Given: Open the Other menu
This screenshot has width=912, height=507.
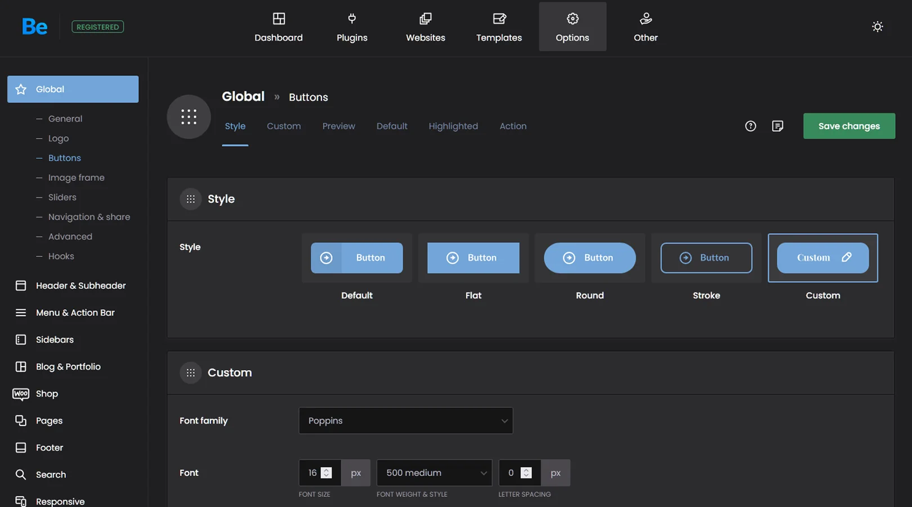Looking at the screenshot, I should pyautogui.click(x=645, y=27).
